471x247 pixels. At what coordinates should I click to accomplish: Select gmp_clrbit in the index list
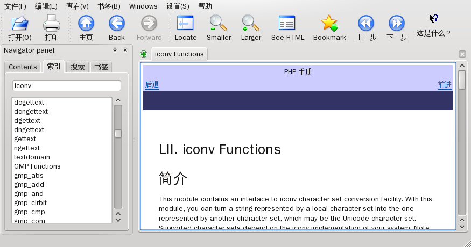[30, 203]
